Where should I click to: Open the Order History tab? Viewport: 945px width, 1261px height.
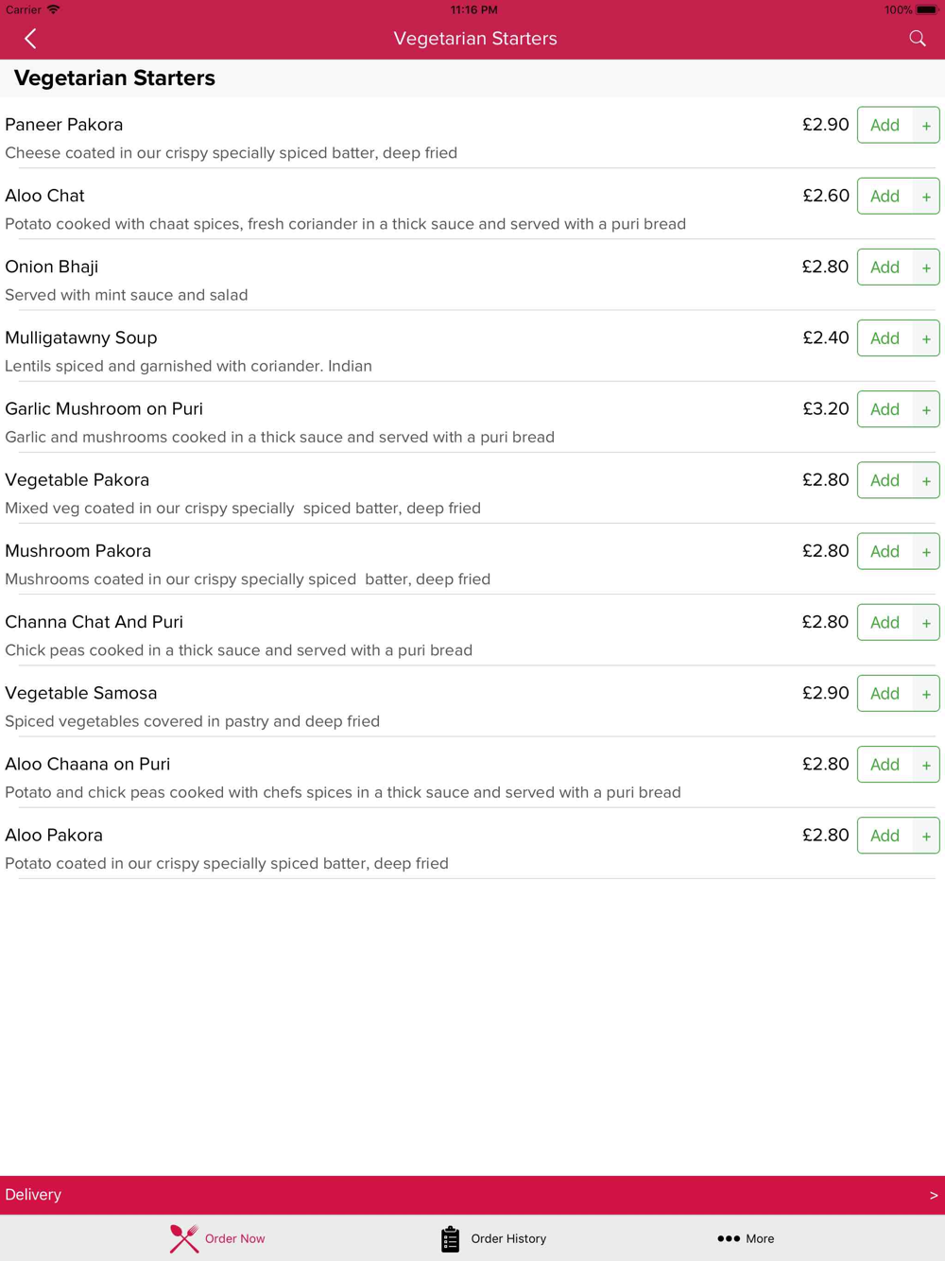click(493, 1238)
